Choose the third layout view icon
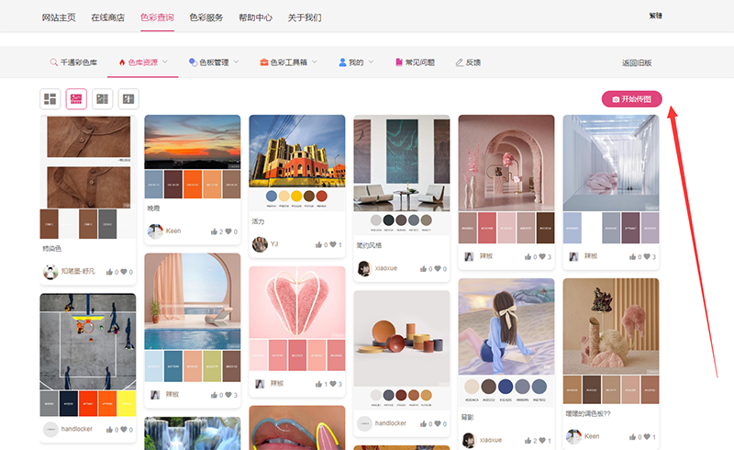Image resolution: width=734 pixels, height=450 pixels. [103, 98]
